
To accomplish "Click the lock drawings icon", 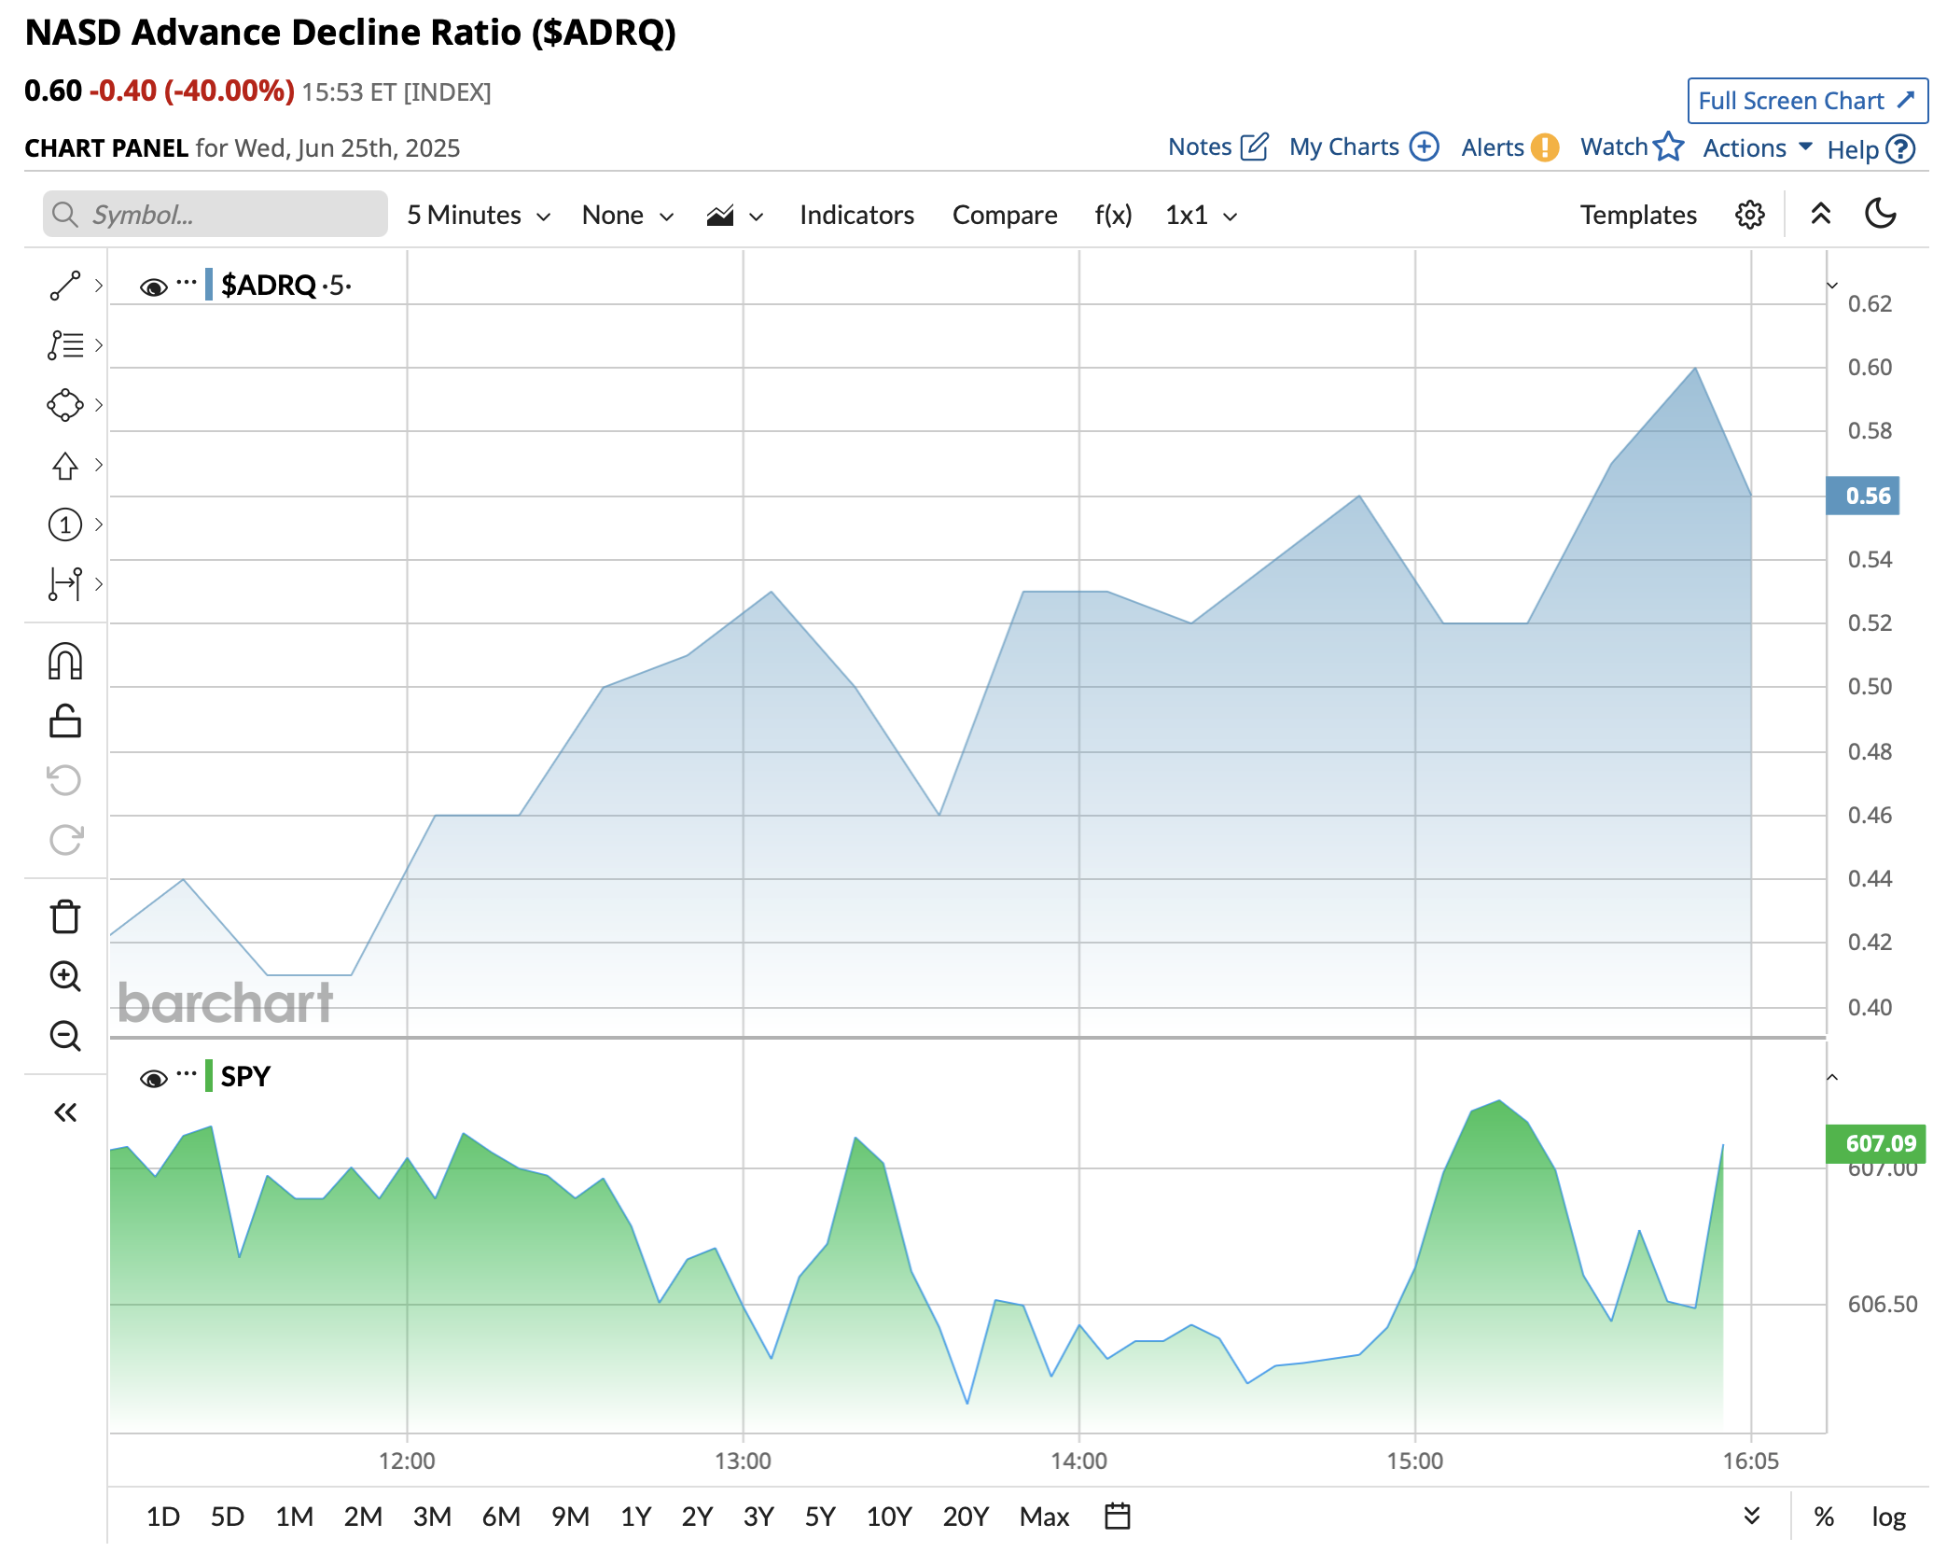I will (64, 721).
